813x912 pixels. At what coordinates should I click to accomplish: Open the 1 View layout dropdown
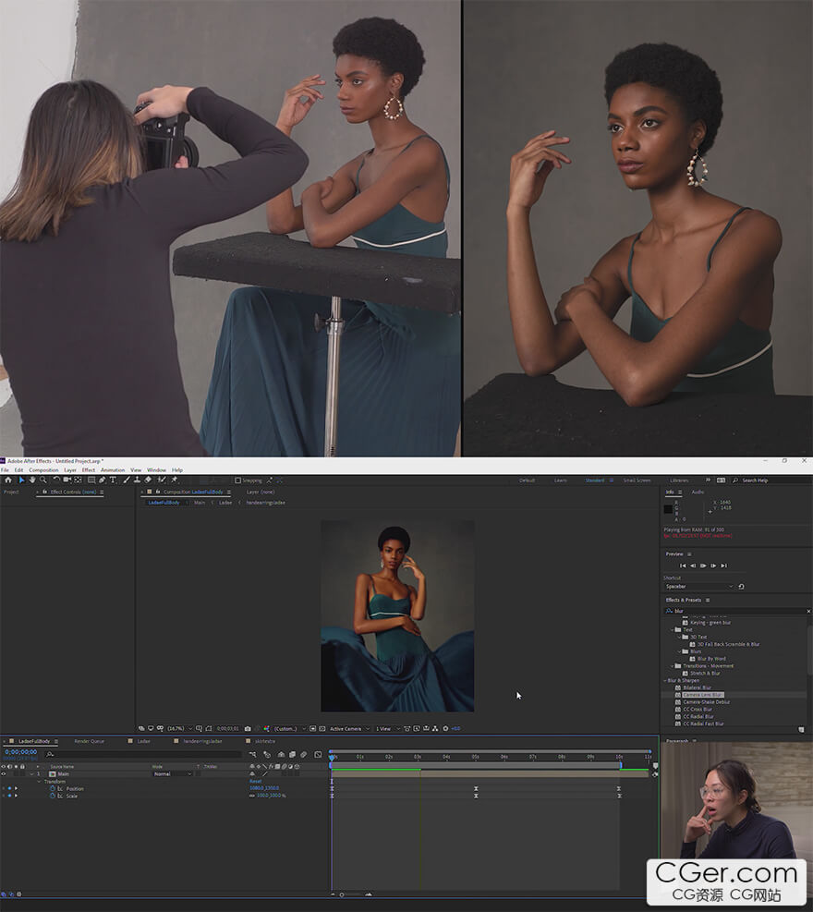click(388, 728)
